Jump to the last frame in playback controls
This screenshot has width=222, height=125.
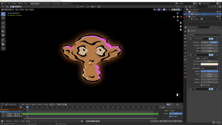coord(99,121)
